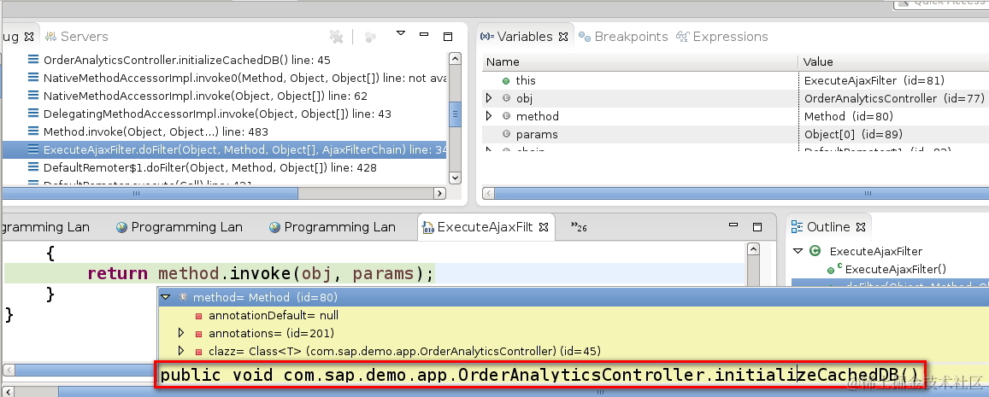This screenshot has width=989, height=397.
Task: Click the green field icon beside 'this'
Action: [506, 80]
